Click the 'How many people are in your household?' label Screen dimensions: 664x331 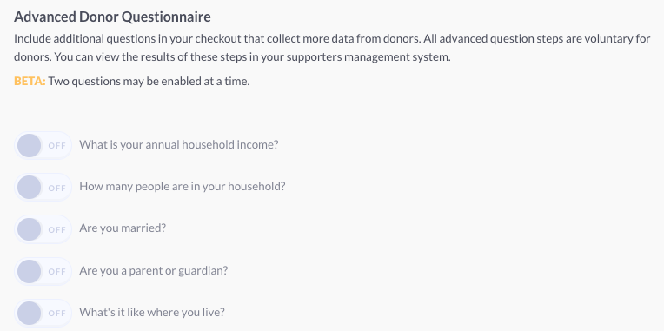(x=183, y=187)
